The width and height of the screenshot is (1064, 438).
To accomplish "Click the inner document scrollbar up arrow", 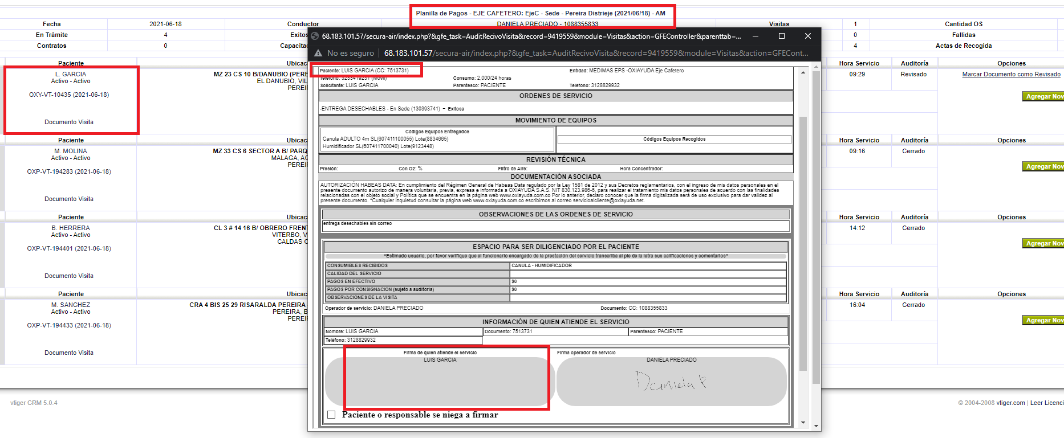I will point(803,72).
